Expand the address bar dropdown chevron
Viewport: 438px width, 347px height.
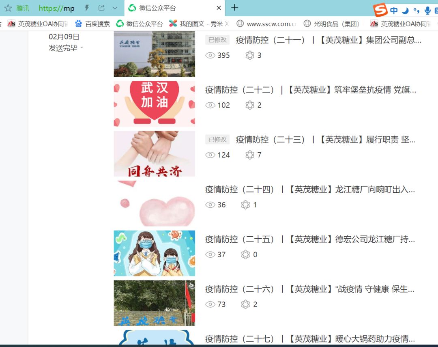(x=115, y=8)
